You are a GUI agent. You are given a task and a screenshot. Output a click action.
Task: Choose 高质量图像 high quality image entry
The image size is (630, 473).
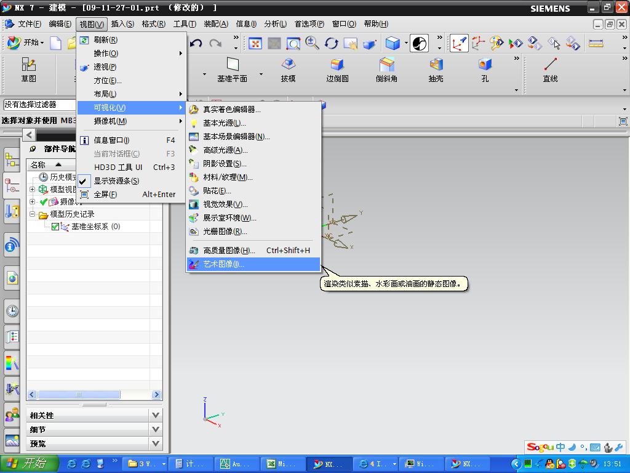253,251
